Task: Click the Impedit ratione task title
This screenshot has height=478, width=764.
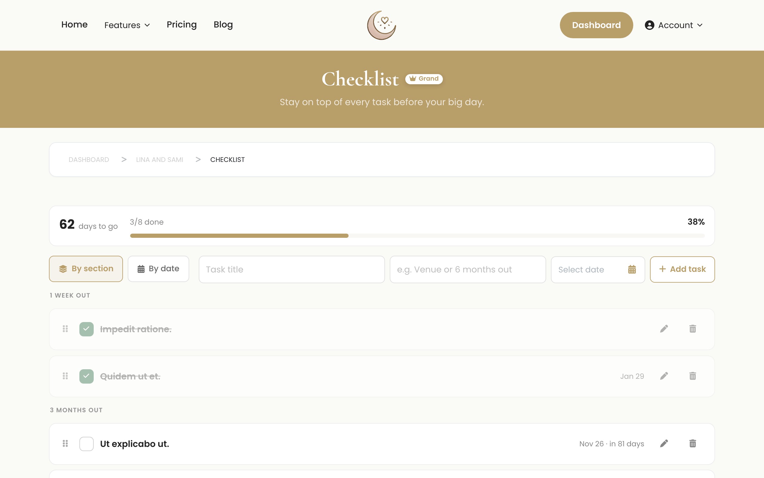Action: coord(136,329)
